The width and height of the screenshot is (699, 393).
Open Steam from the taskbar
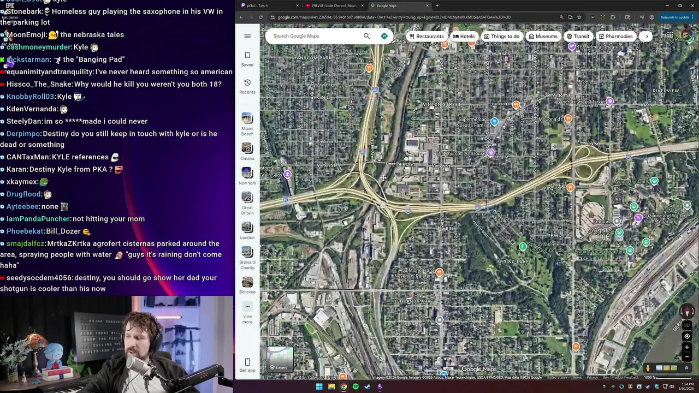(368, 386)
